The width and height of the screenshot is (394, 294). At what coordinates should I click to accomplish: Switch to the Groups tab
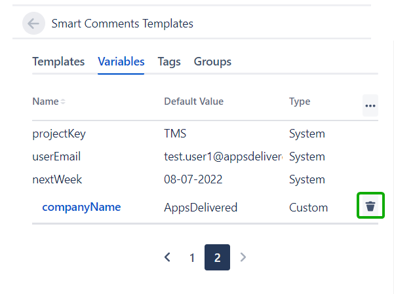[x=212, y=62]
